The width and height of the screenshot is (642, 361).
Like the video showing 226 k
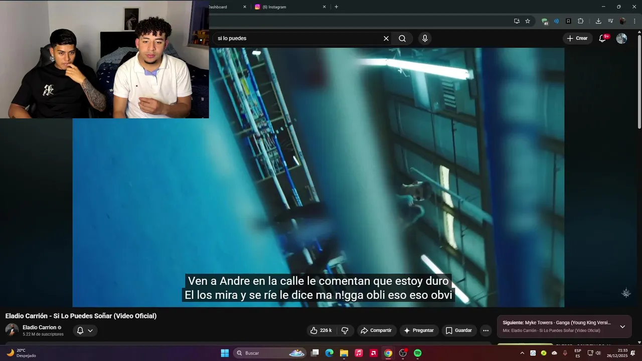(321, 330)
